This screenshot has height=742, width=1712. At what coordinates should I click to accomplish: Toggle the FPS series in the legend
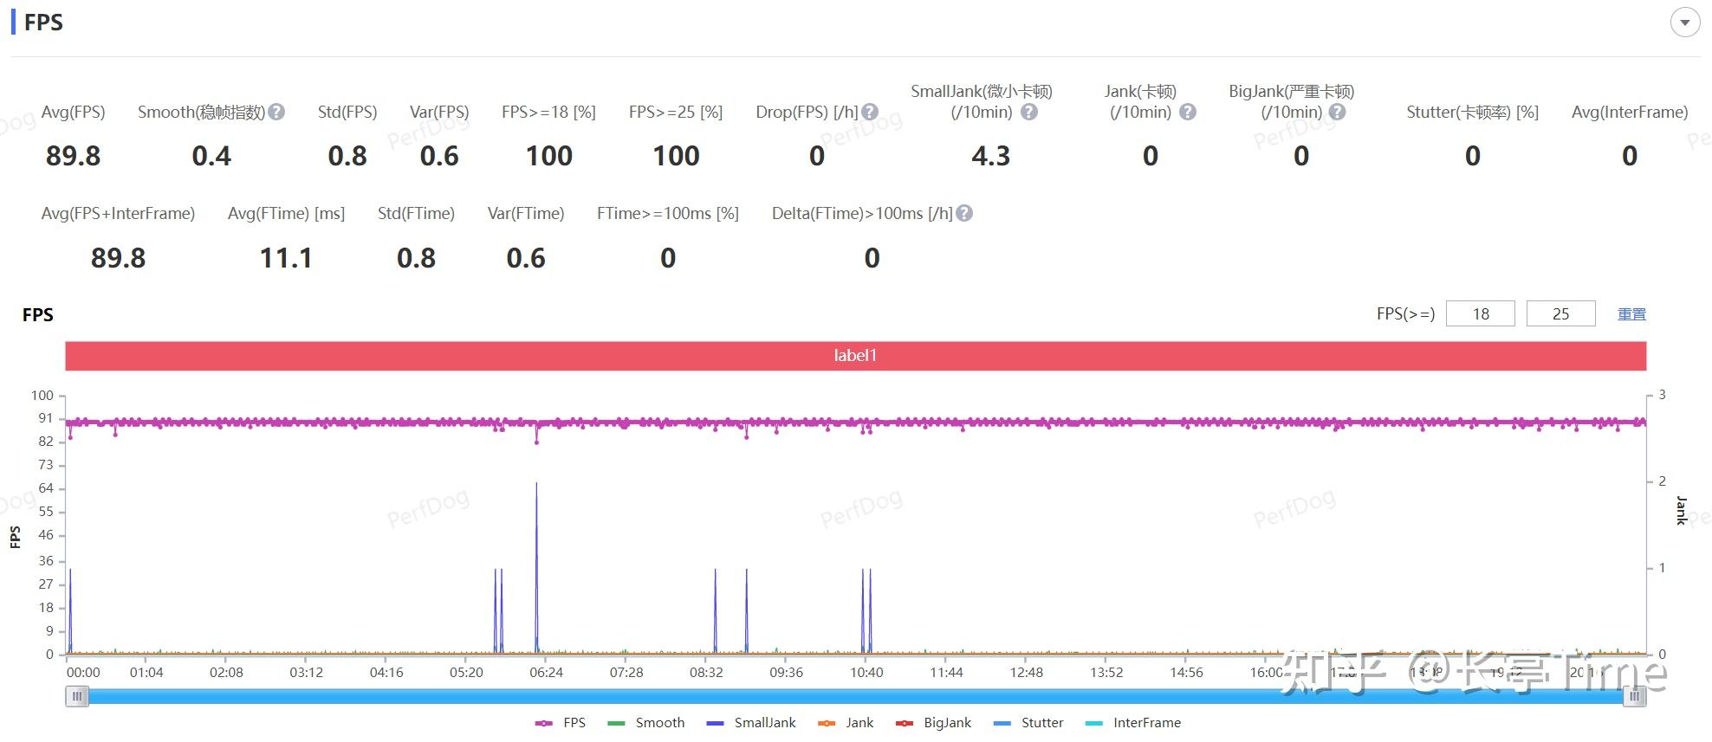pos(561,722)
